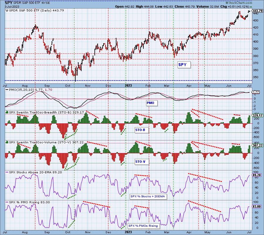Click the green up-arrow beside Chg
Screen dimensions: 264x235
[251, 7]
